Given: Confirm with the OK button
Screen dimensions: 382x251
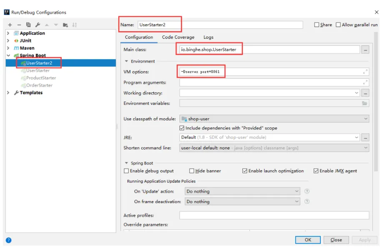Looking at the screenshot, I should point(308,240).
